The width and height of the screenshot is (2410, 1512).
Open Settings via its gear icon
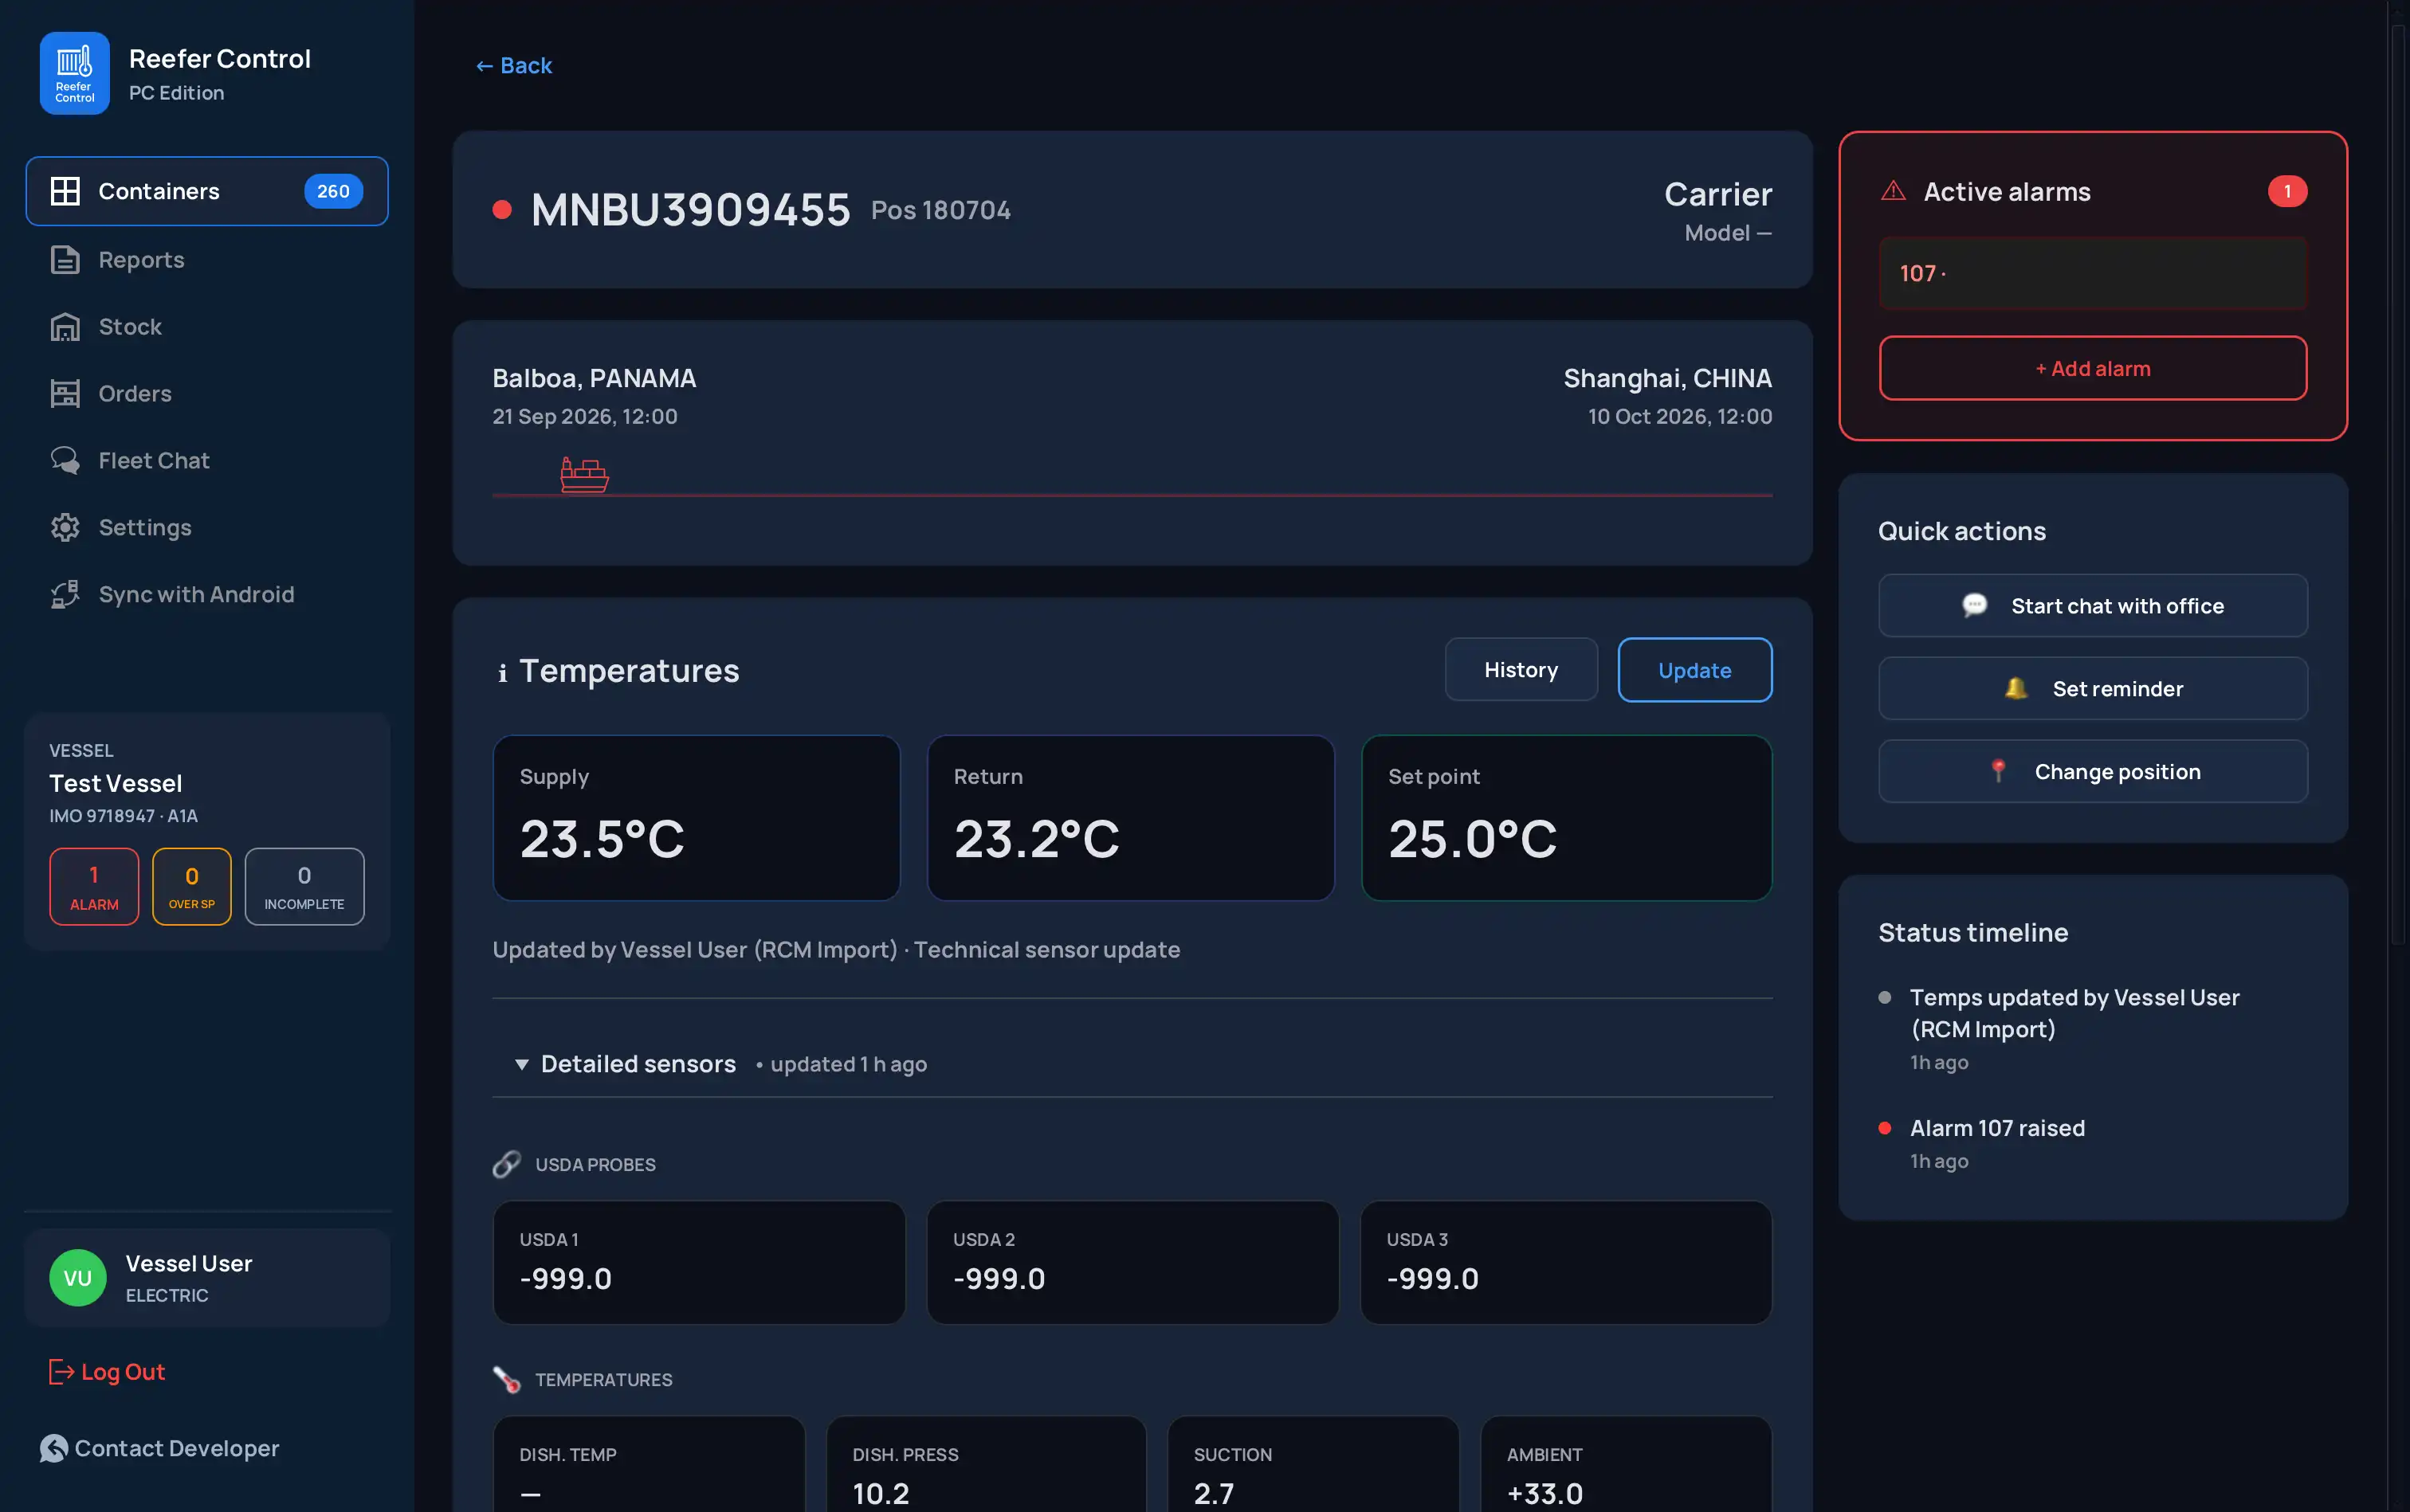(x=65, y=528)
